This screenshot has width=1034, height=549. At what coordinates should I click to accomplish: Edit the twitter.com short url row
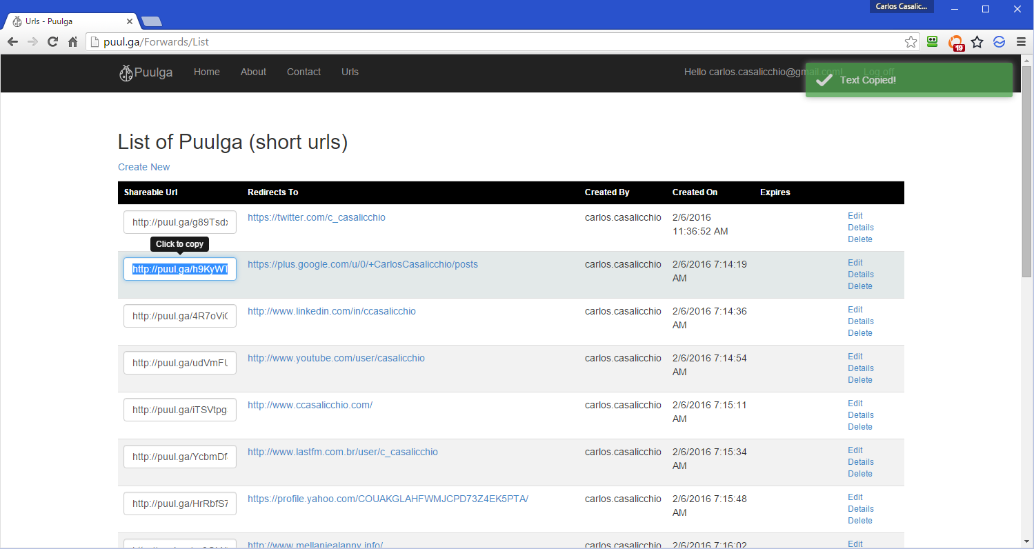tap(855, 216)
